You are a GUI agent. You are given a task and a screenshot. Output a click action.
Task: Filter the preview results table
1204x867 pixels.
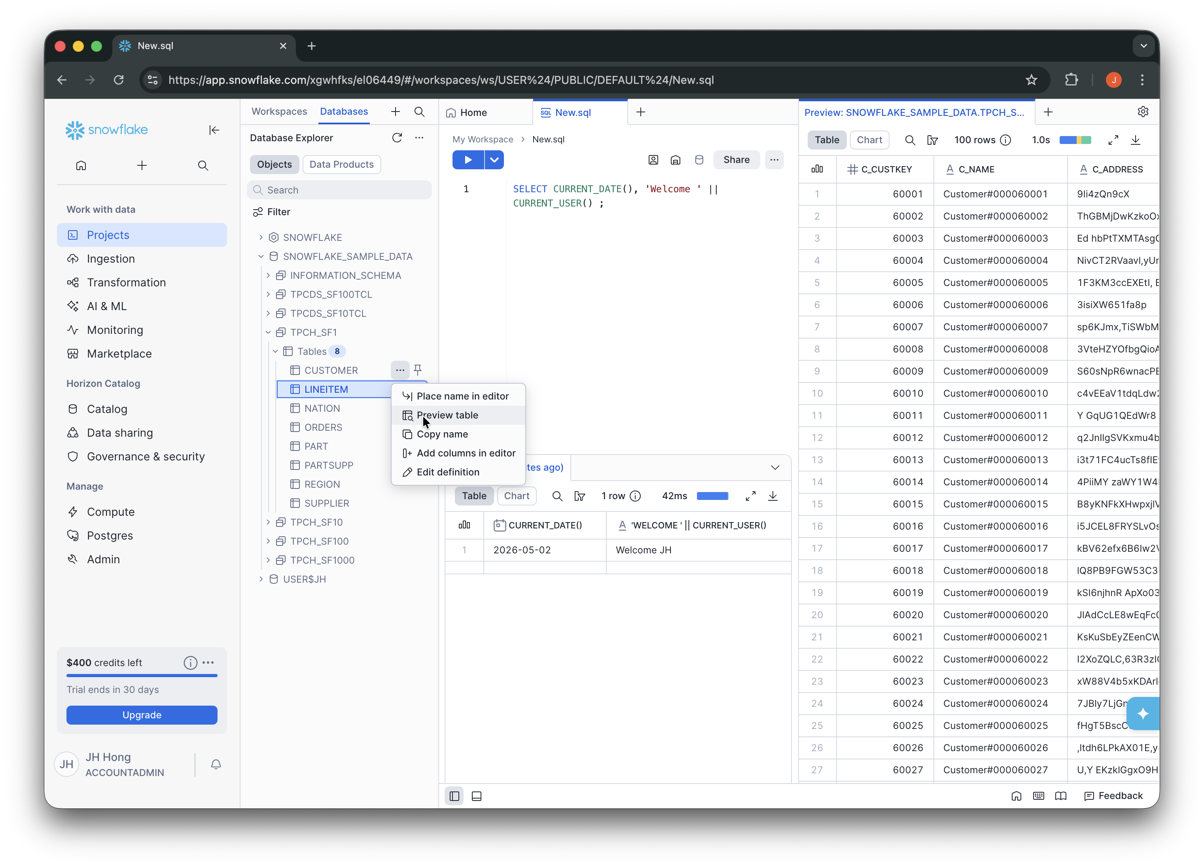pyautogui.click(x=933, y=140)
